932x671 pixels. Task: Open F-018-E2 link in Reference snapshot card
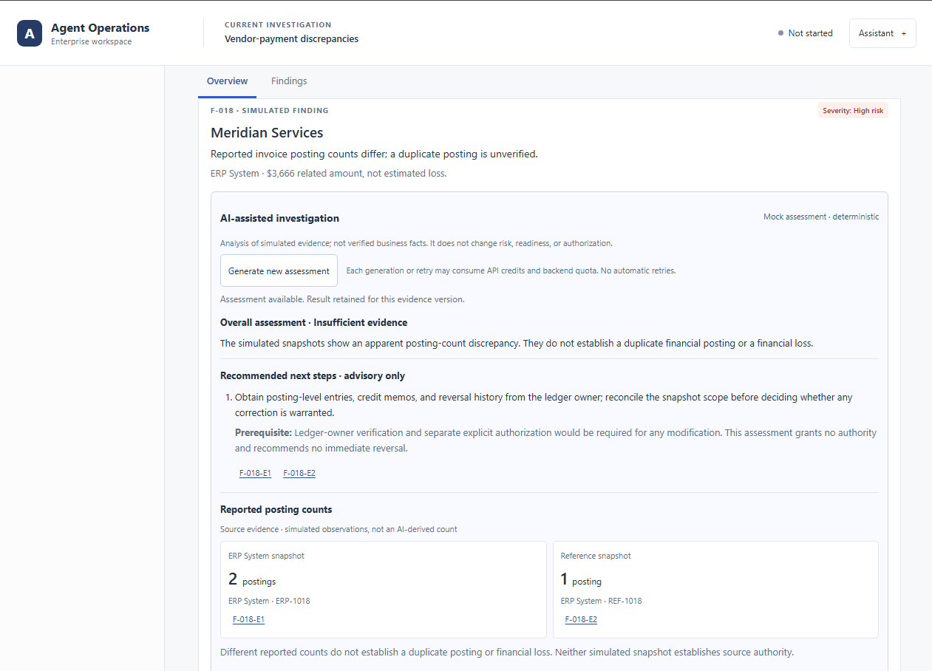click(581, 619)
